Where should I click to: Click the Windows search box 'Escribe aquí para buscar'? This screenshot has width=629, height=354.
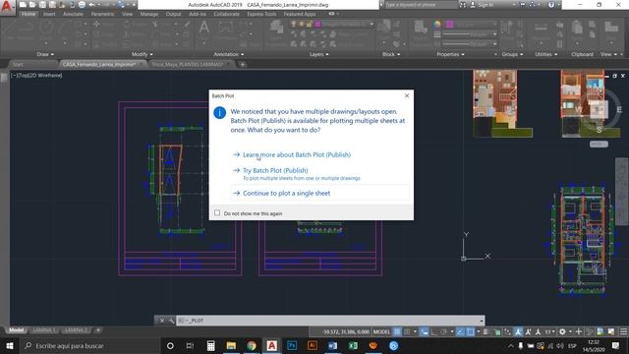[89, 345]
